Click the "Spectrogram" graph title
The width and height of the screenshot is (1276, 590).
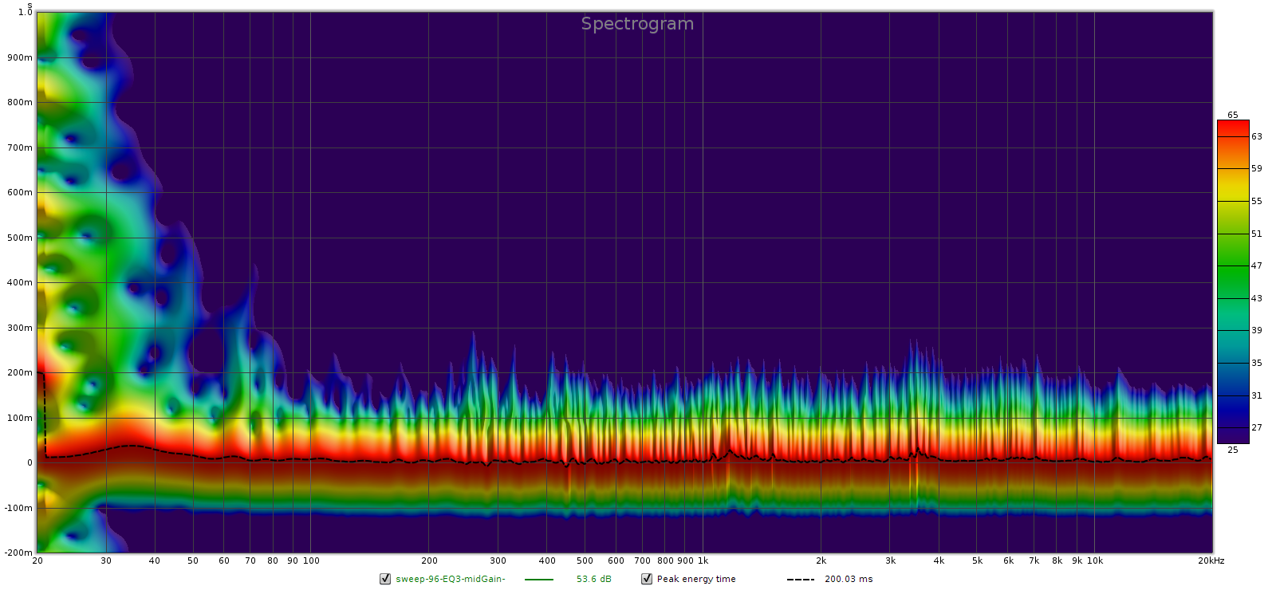[637, 24]
